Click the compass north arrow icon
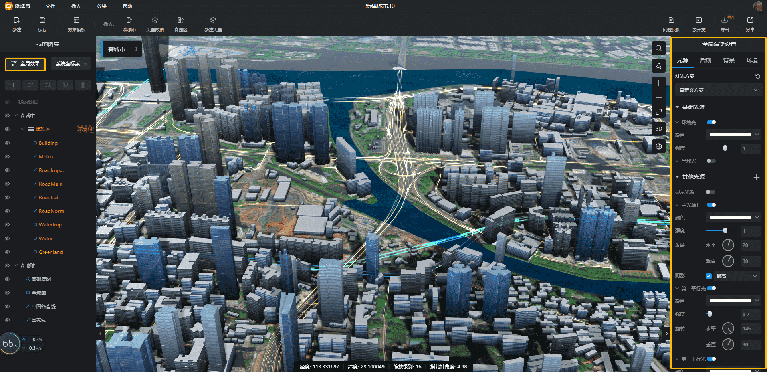The image size is (767, 372). [658, 66]
